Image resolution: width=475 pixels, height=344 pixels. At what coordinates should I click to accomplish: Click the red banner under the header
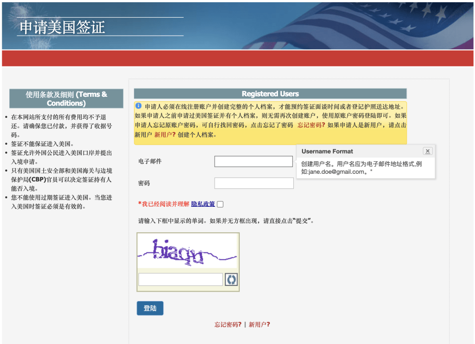point(237,57)
